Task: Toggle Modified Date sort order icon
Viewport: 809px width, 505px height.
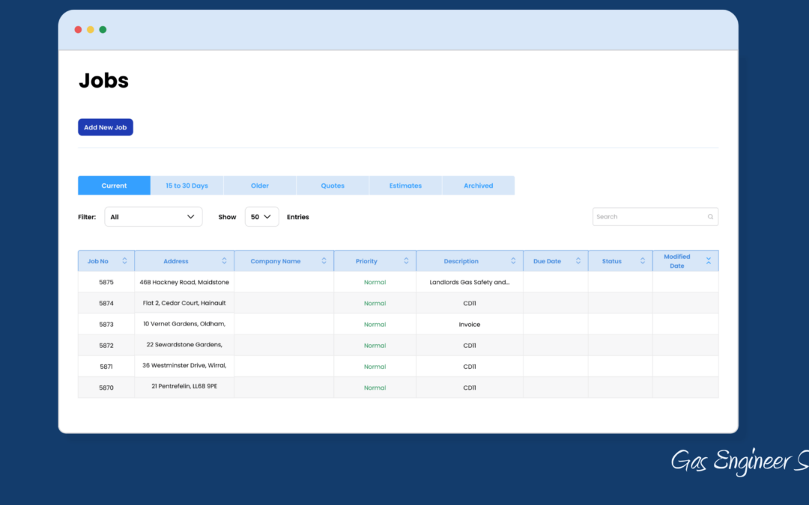Action: pyautogui.click(x=708, y=260)
